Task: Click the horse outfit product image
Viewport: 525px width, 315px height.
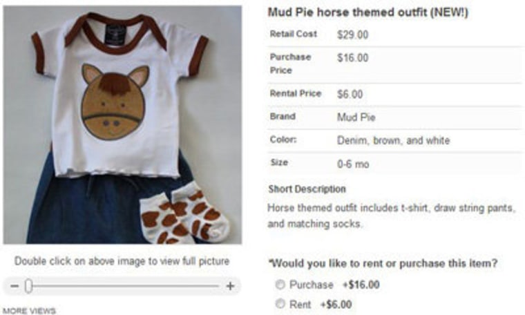Action: tap(122, 124)
